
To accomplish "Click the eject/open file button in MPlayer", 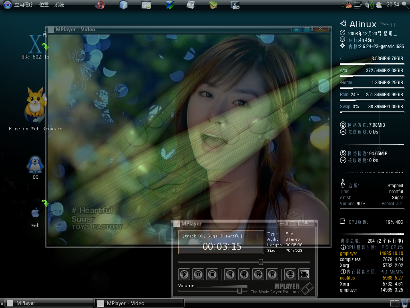I will pos(290,274).
